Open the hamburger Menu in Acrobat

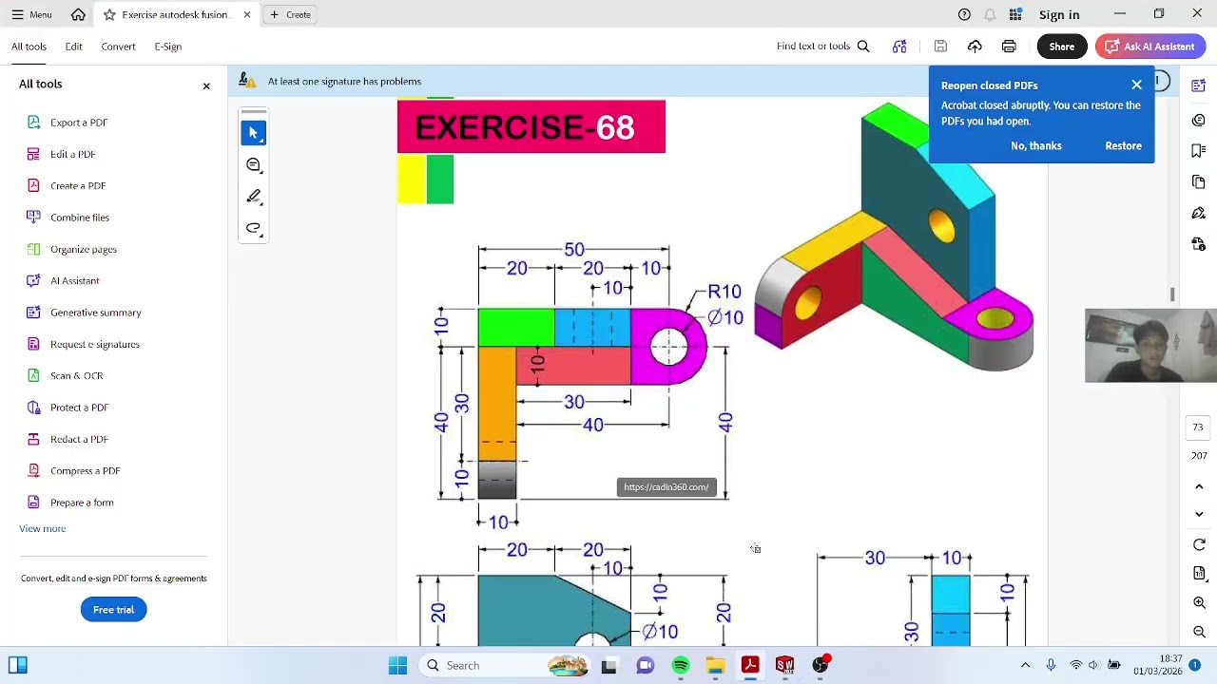click(x=30, y=14)
